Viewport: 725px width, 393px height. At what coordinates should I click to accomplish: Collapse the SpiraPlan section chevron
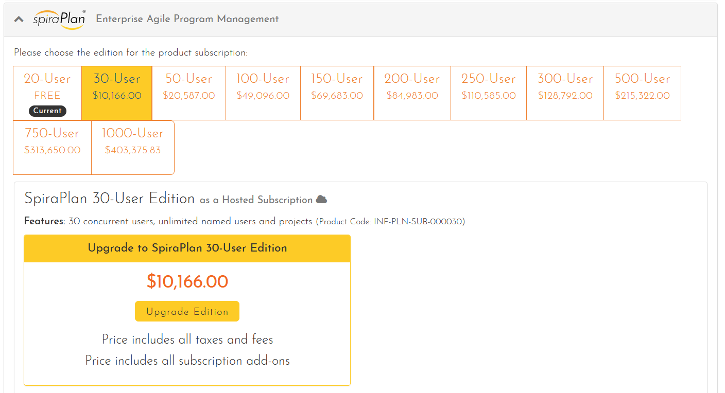(19, 20)
